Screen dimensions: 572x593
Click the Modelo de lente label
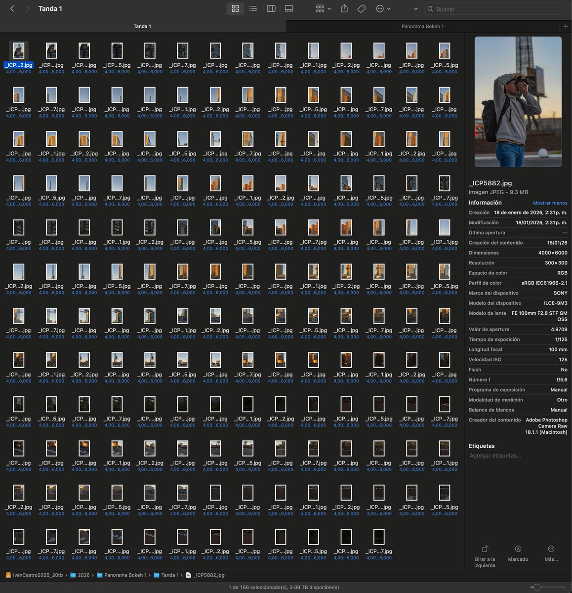point(488,313)
